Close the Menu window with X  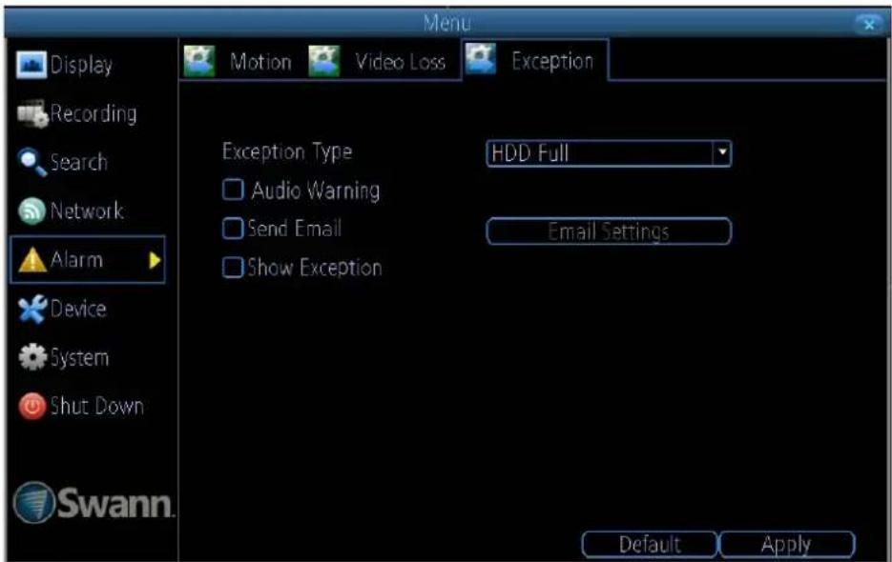(x=869, y=25)
